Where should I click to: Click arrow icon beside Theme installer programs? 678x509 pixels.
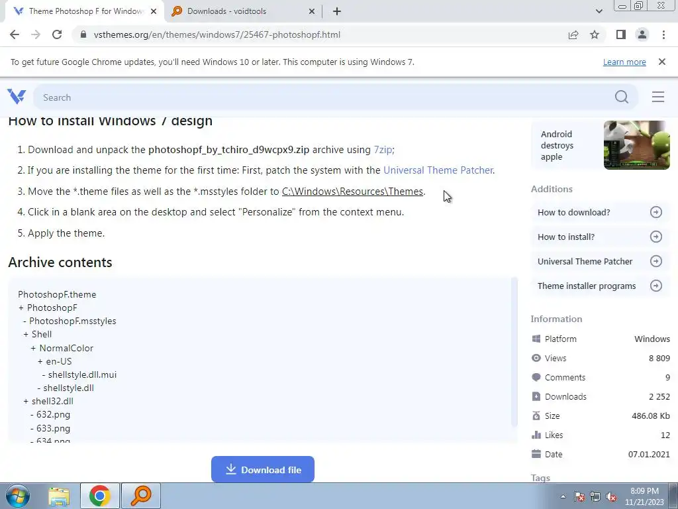click(656, 286)
